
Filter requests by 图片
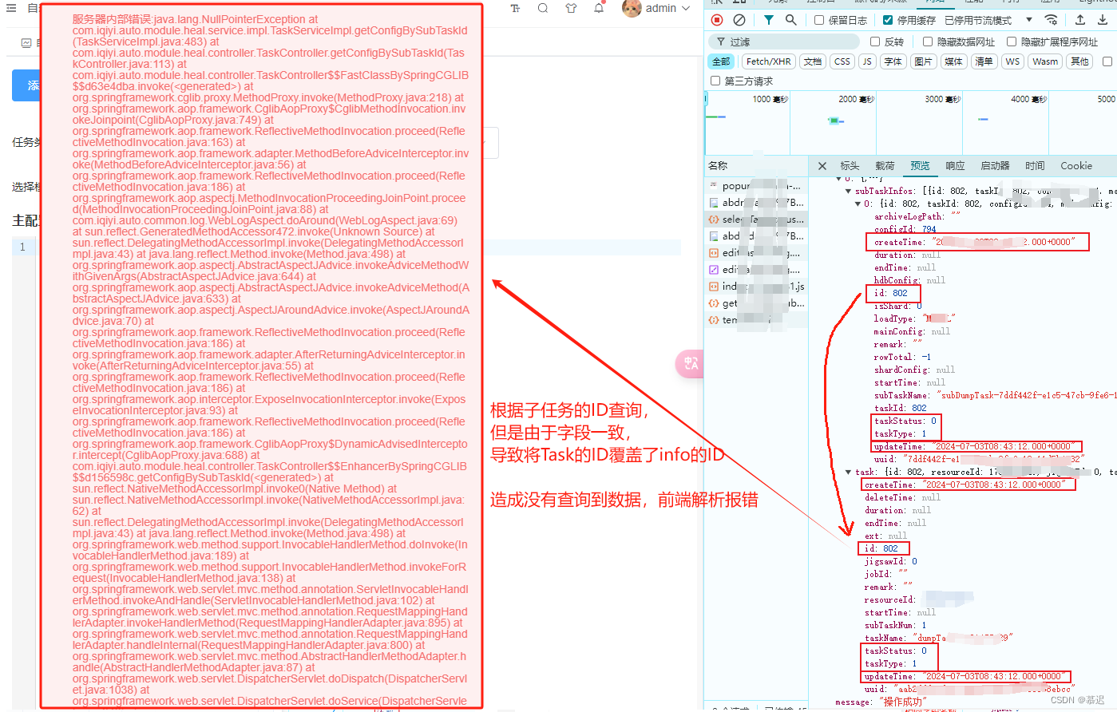tap(924, 61)
